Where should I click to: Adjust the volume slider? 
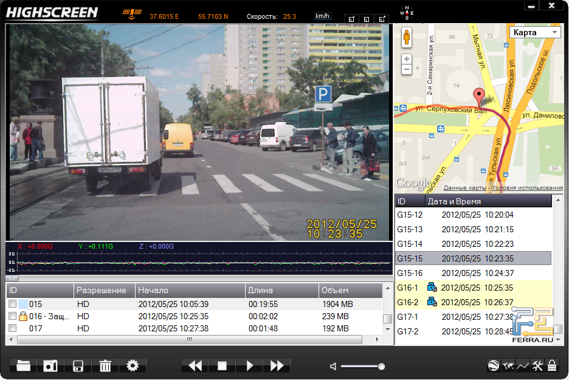362,366
